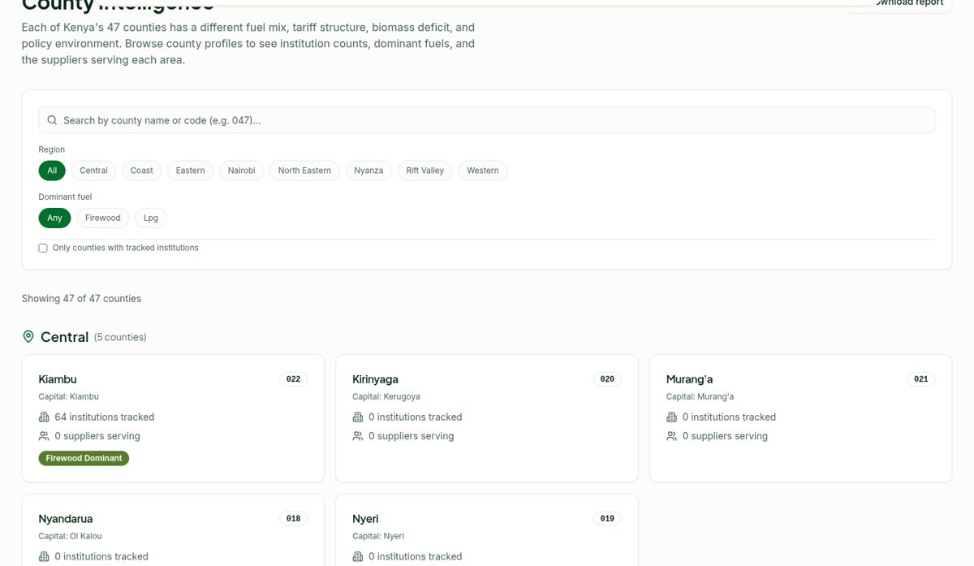Click Kiambu institutions building icon
974x566 pixels.
pyautogui.click(x=44, y=417)
